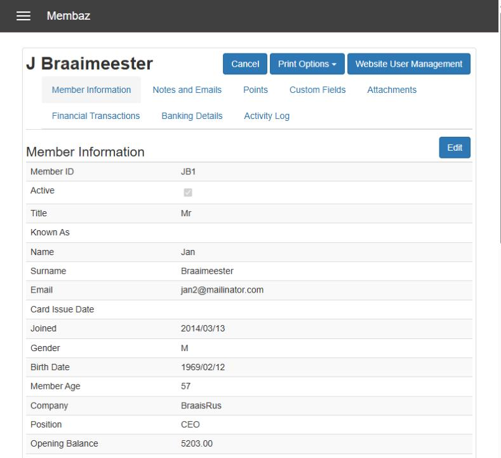Click the Known As row label

tap(50, 232)
